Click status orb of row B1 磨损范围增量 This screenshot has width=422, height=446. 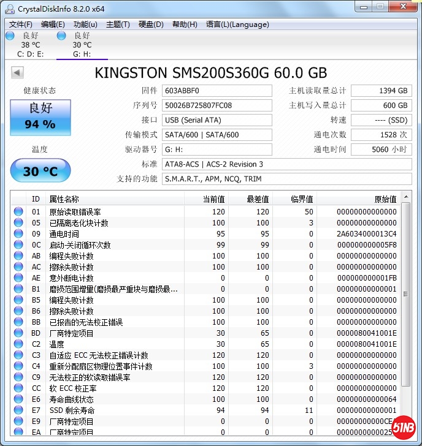pos(18,289)
